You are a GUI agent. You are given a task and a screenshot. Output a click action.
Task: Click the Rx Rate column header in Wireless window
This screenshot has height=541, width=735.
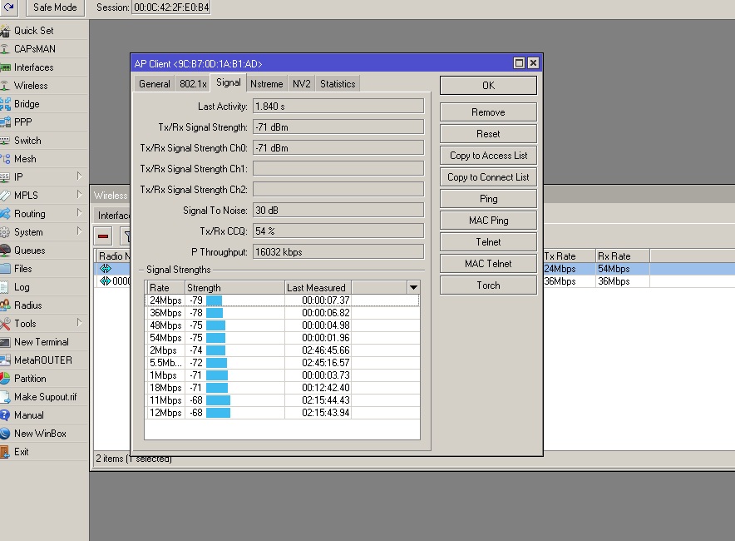(623, 256)
